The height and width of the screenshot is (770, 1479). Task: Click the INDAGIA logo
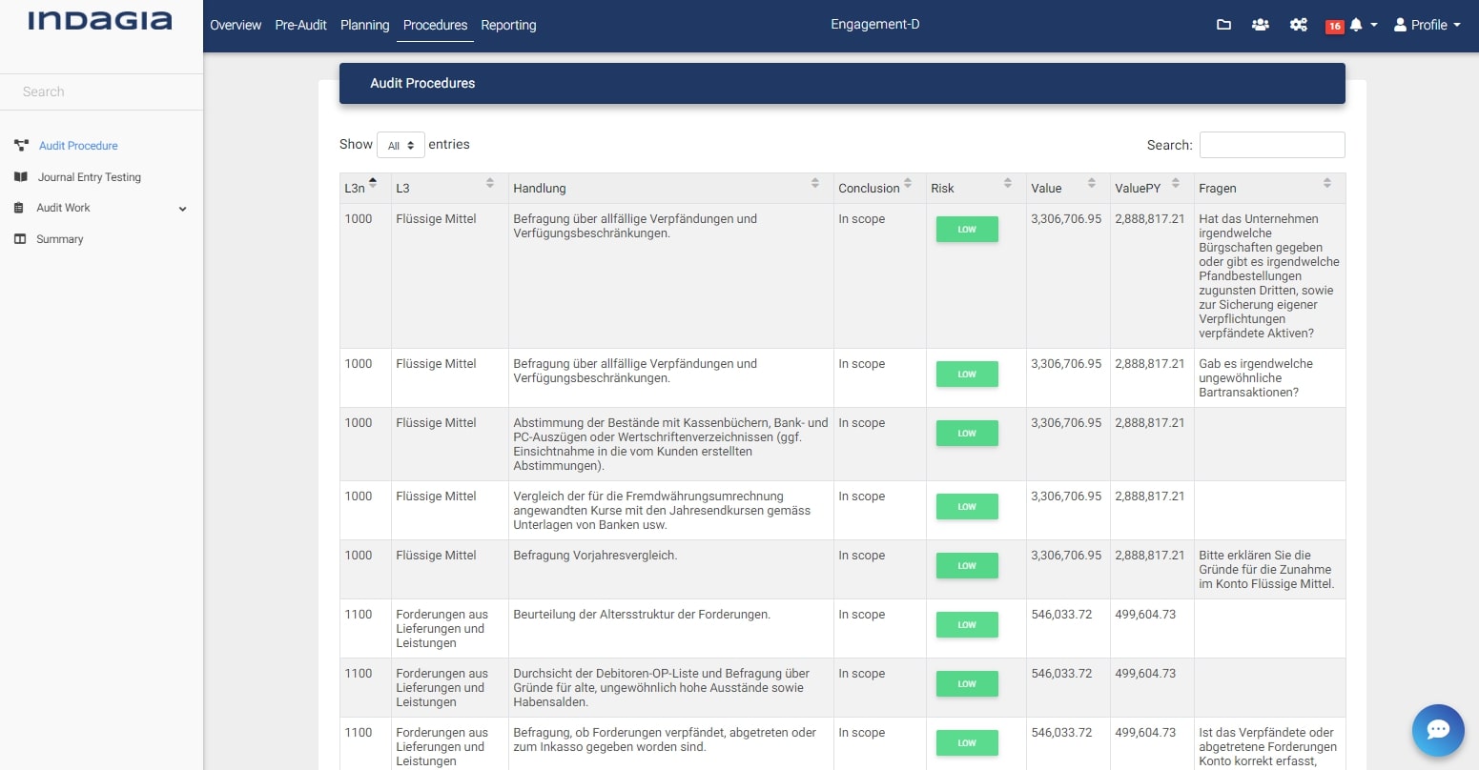[100, 21]
